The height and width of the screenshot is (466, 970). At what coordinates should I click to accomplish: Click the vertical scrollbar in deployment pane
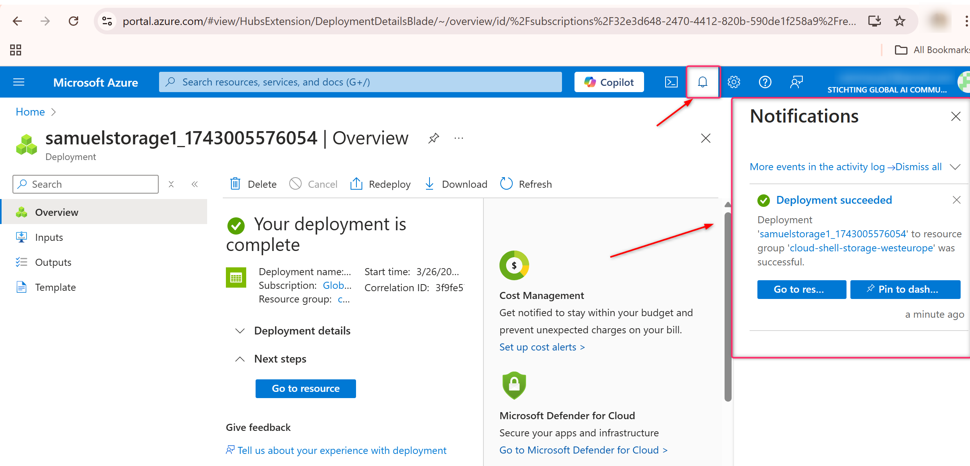pyautogui.click(x=728, y=306)
